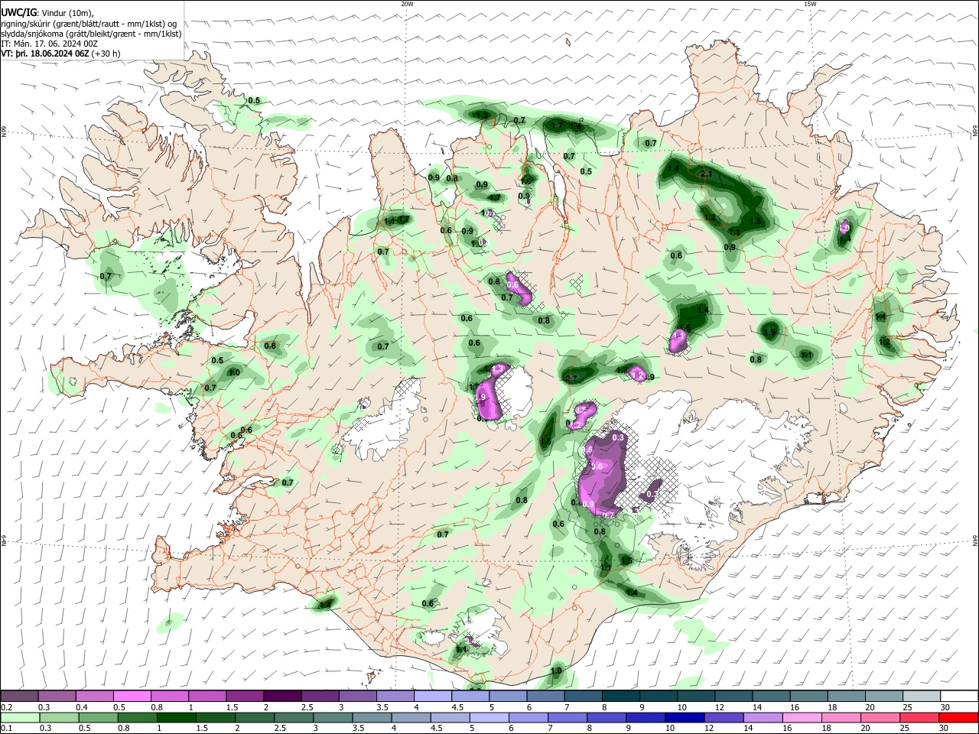The height and width of the screenshot is (734, 979).
Task: Click the '0.5' value over the Westfjords
Action: pos(254,101)
